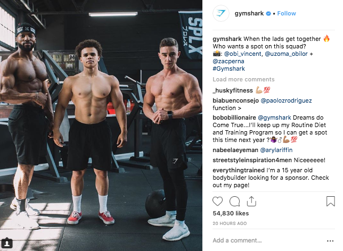Visit the @zacperna tagged profile
The image size is (343, 251).
pyautogui.click(x=228, y=61)
